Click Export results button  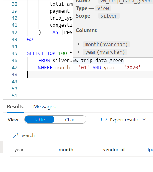tap(124, 120)
